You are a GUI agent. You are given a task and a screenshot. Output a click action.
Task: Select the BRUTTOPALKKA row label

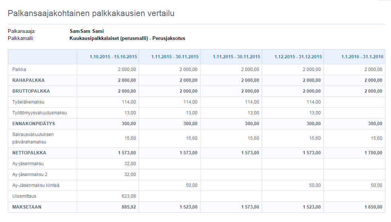[x=31, y=91]
